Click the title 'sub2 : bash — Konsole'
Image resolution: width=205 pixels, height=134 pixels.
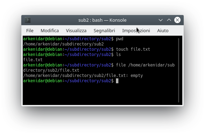click(102, 20)
